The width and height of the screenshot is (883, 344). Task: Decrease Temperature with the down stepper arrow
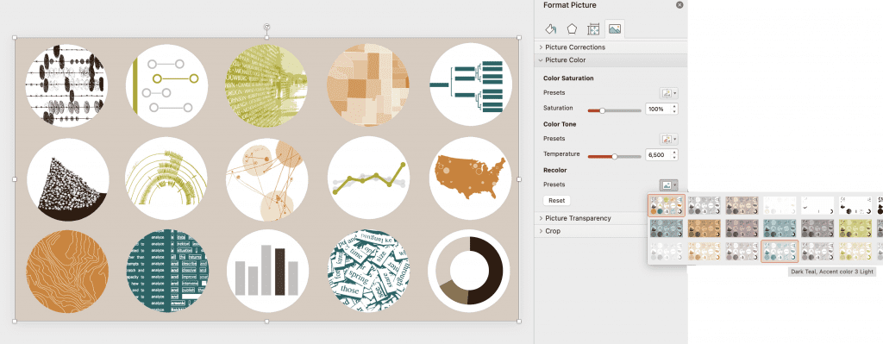pos(674,158)
